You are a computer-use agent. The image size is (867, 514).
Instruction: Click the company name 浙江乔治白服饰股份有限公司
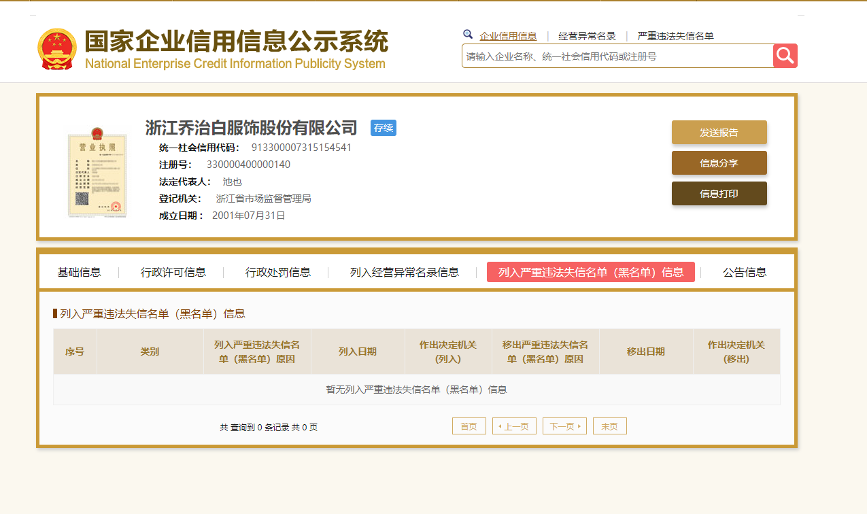(x=252, y=128)
